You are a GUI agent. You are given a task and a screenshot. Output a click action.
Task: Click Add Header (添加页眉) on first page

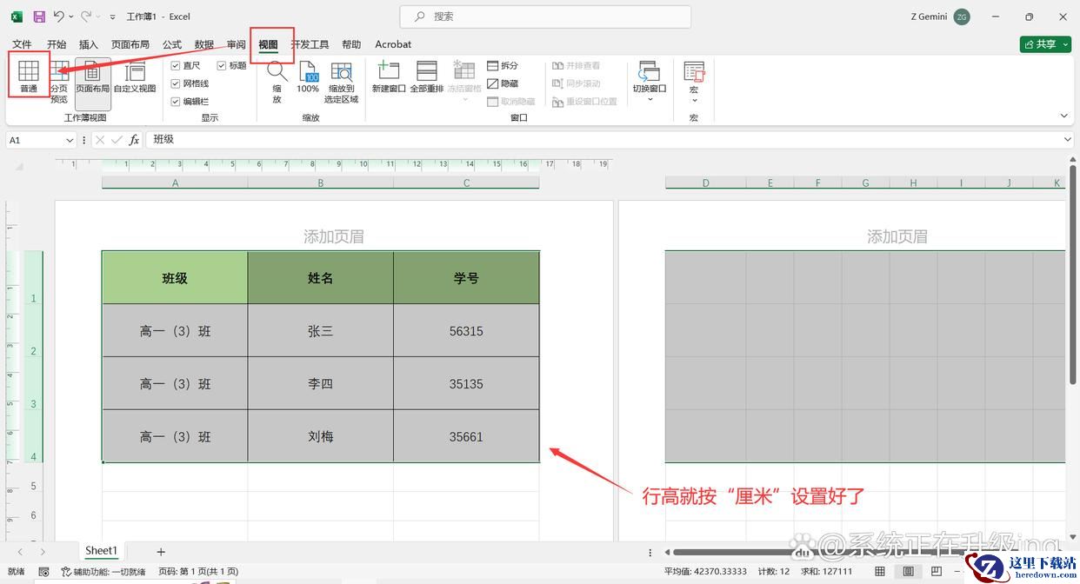pyautogui.click(x=334, y=236)
